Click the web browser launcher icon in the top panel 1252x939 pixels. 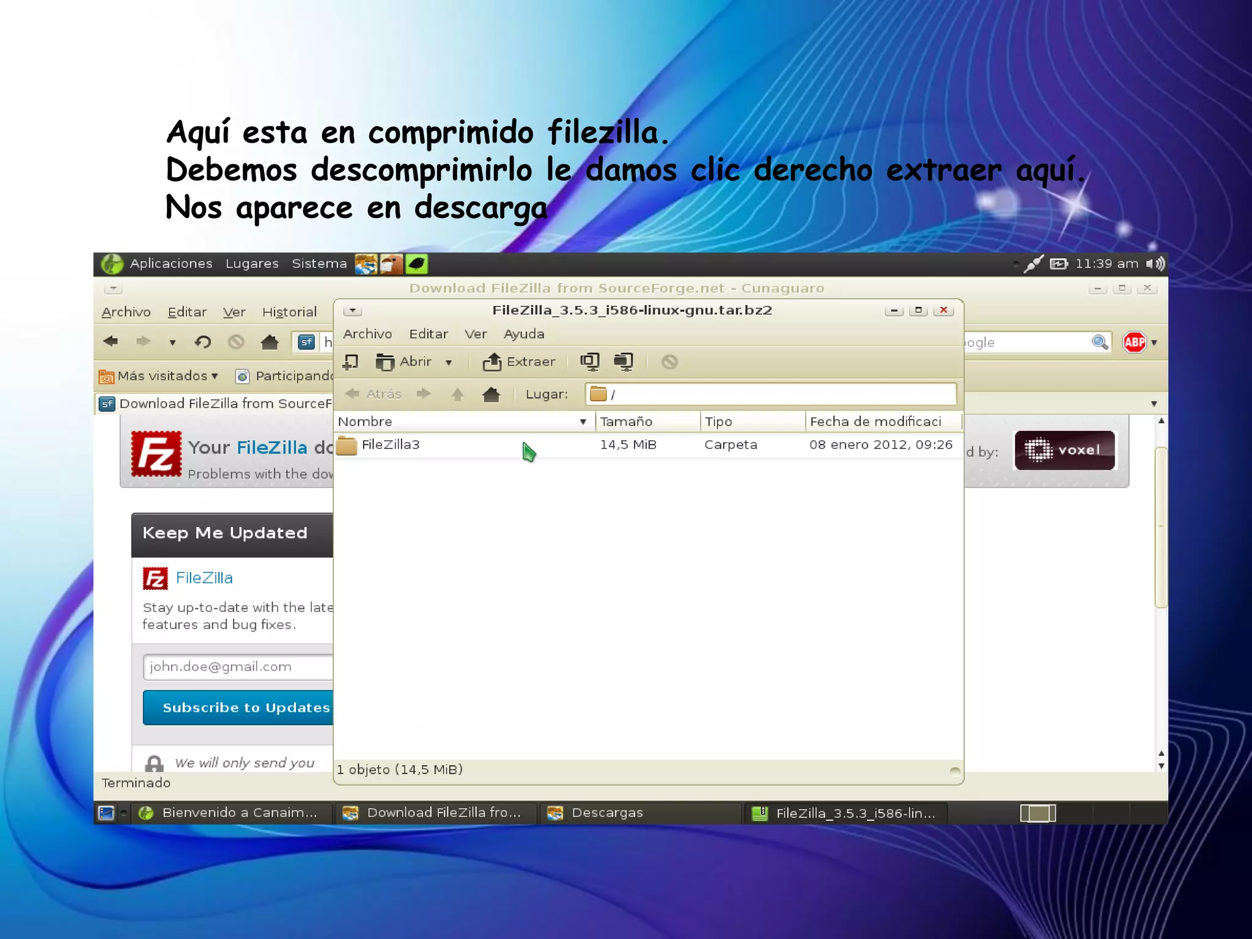(x=366, y=264)
